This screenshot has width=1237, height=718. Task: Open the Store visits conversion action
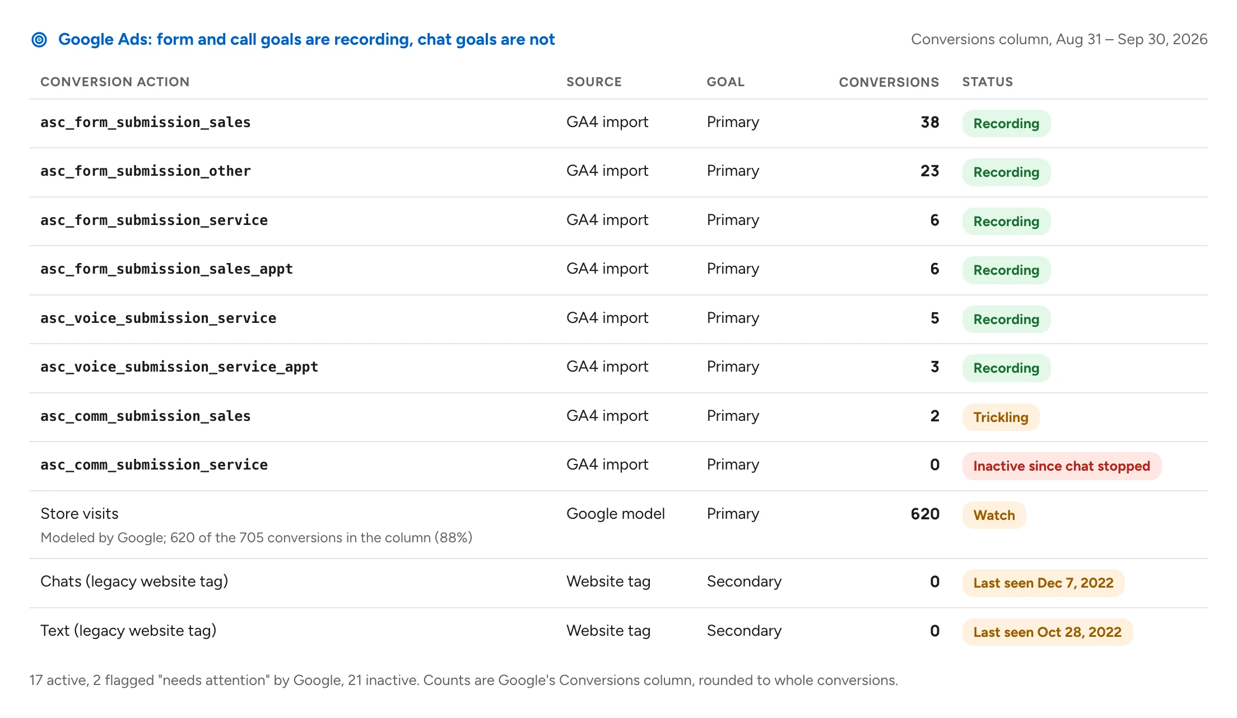[80, 513]
